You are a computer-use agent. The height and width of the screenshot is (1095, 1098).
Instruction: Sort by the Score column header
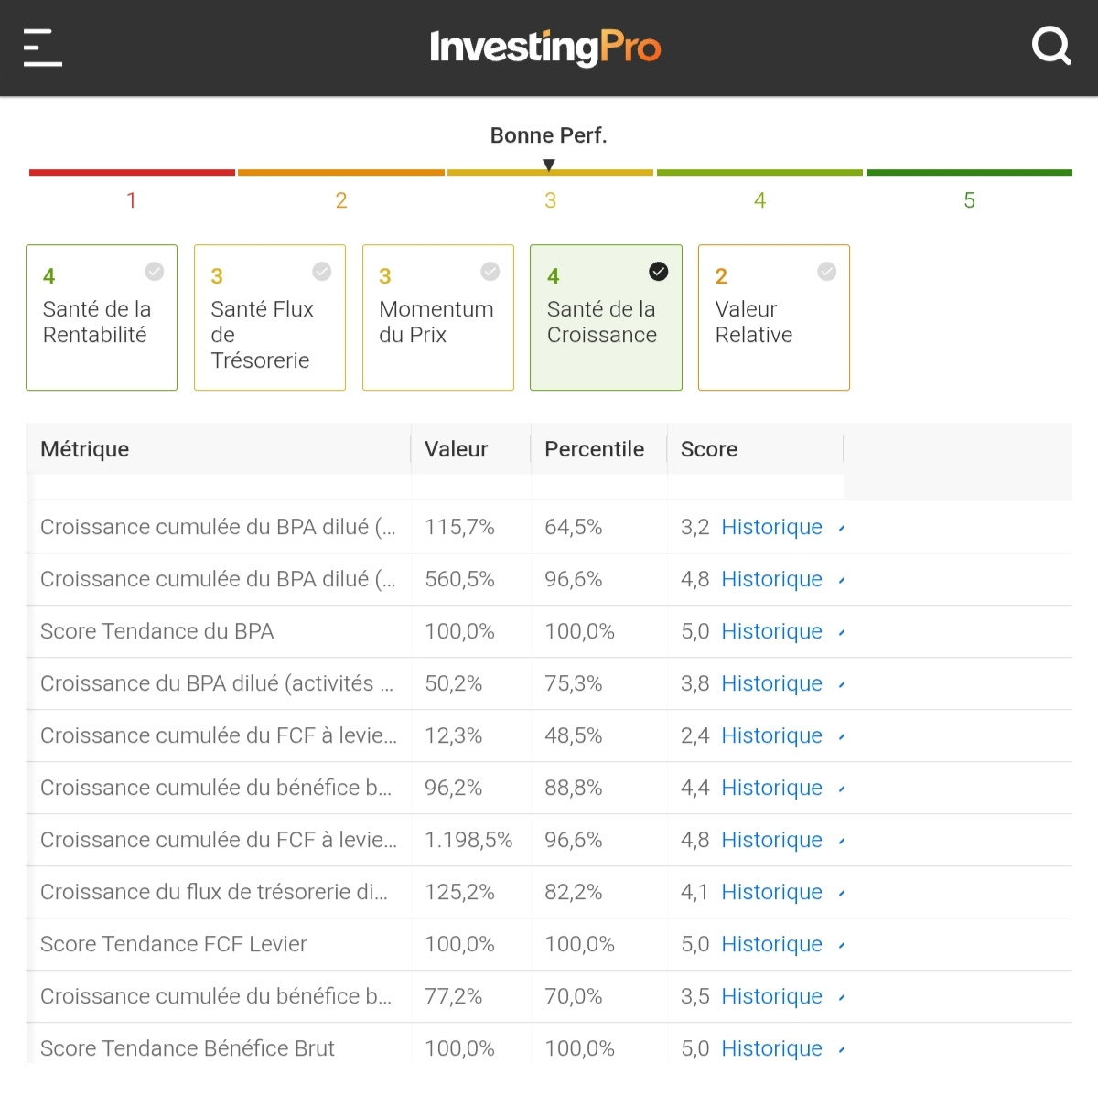709,449
